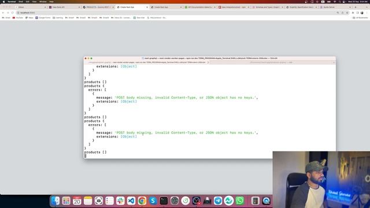Switch to Schemas and Types tab

coord(268,8)
